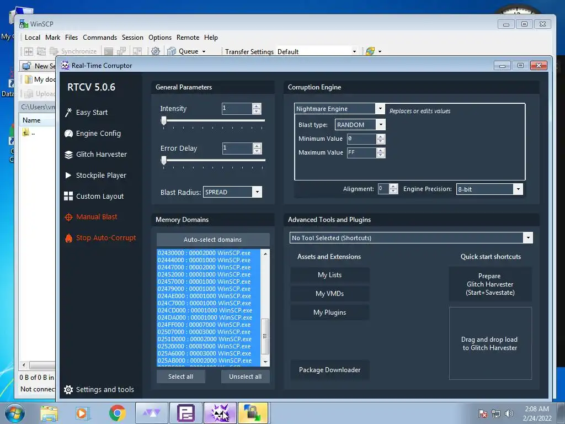The width and height of the screenshot is (565, 424).
Task: Open Blast type RANDOM dropdown
Action: pyautogui.click(x=381, y=125)
